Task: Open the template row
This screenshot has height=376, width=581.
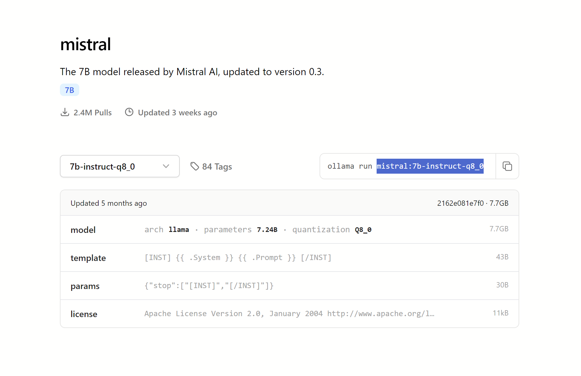Action: 290,258
